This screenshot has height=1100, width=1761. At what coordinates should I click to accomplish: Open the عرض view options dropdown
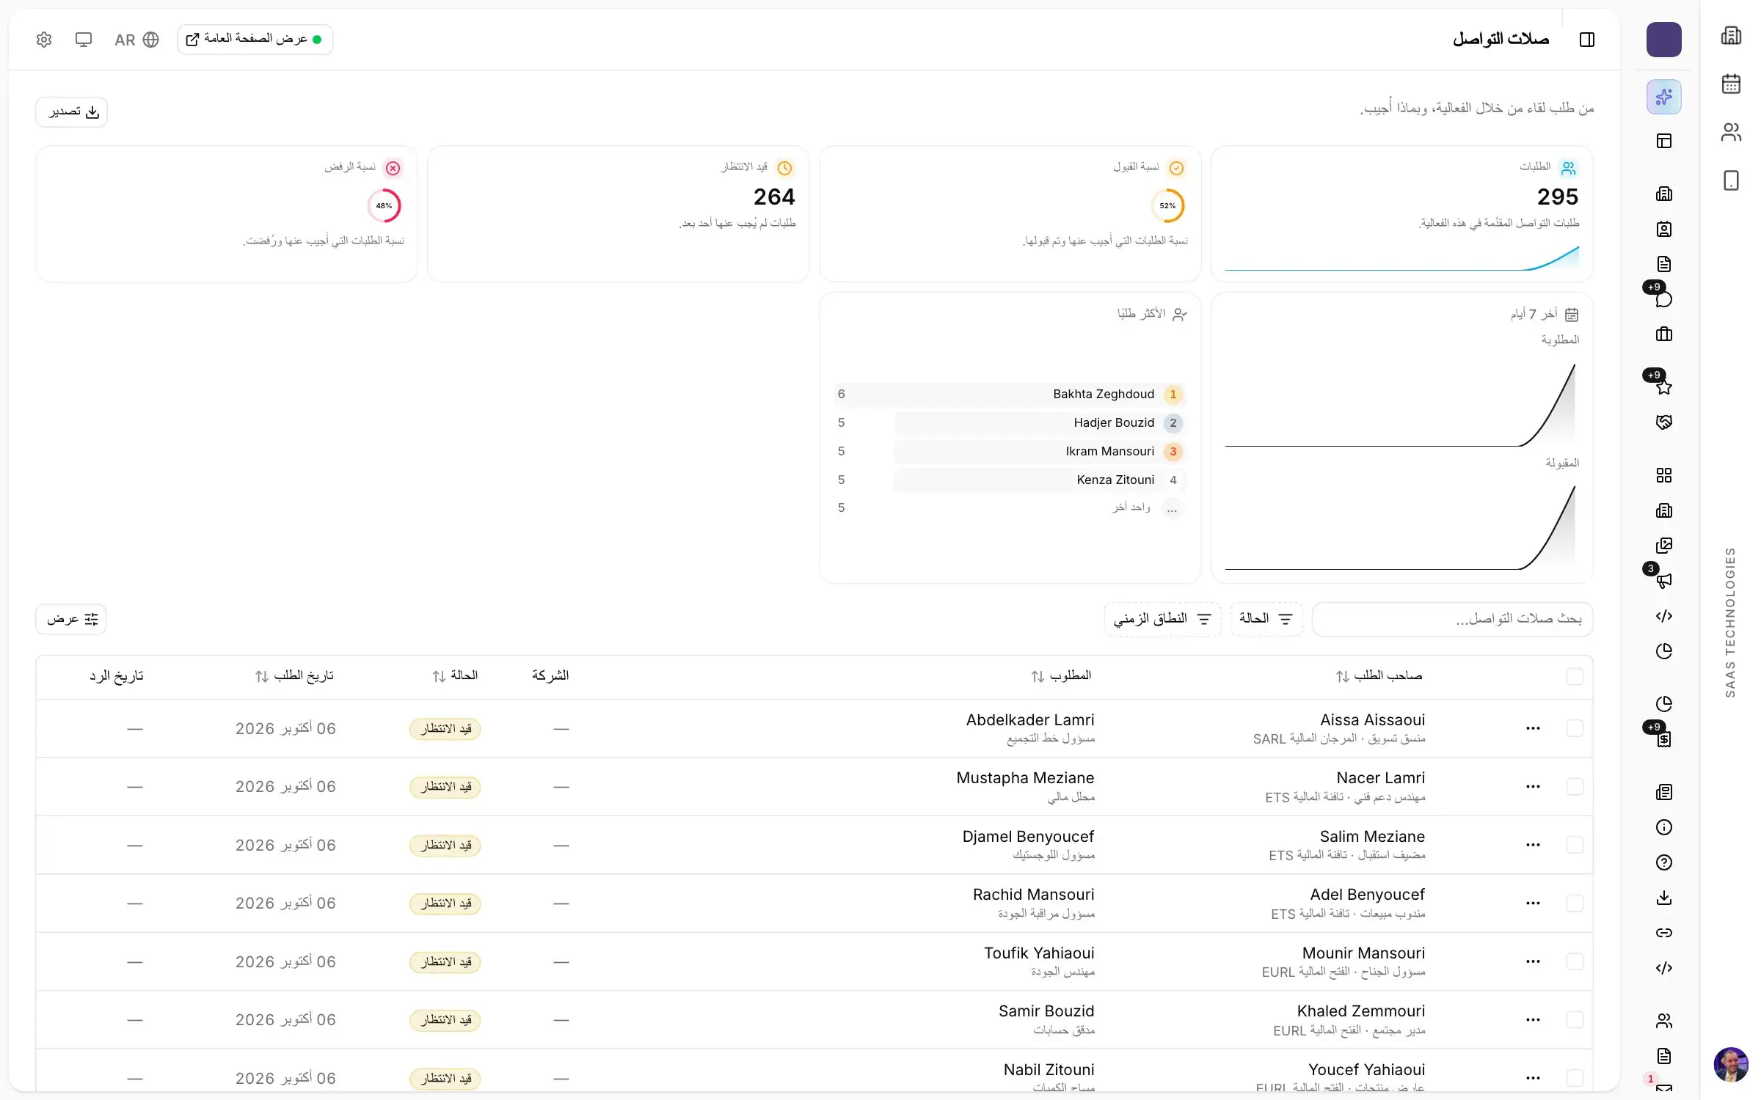point(71,619)
